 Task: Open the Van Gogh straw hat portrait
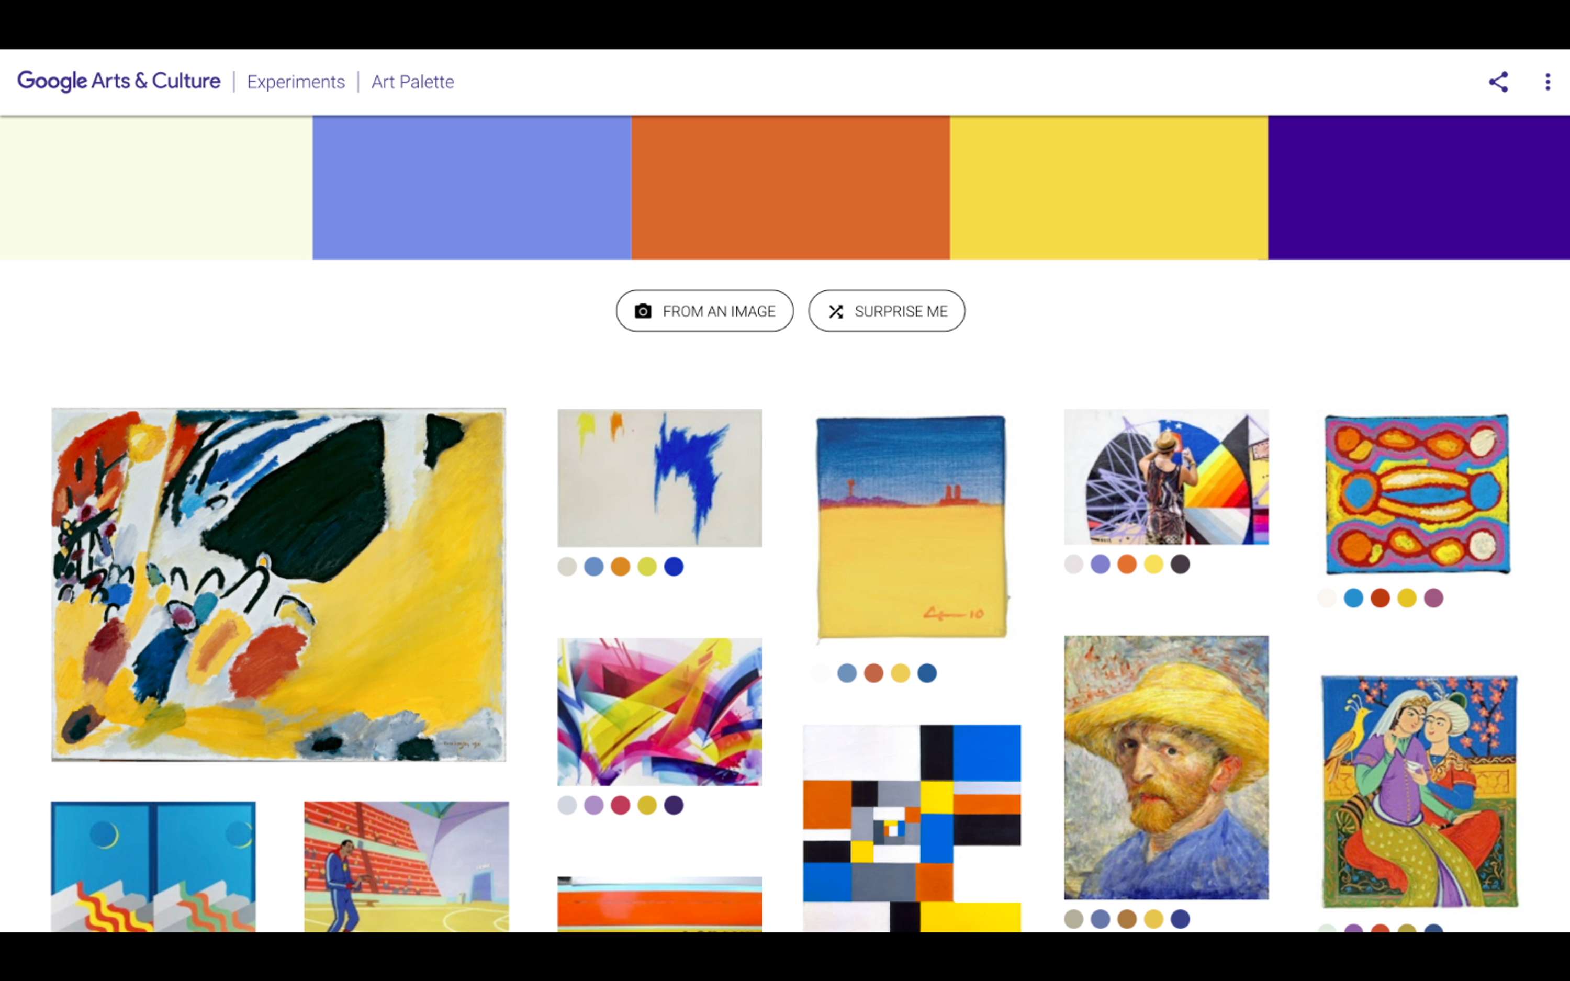coord(1167,768)
